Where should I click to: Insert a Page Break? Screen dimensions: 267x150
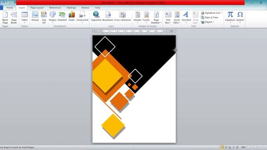(x=14, y=17)
